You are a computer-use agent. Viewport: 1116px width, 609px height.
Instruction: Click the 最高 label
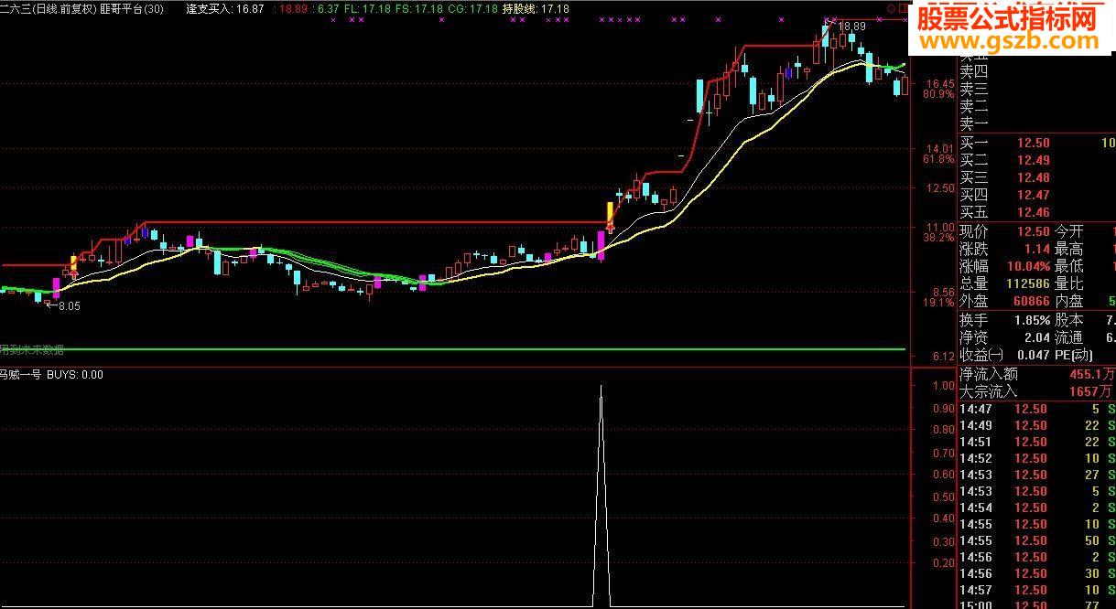click(1068, 249)
